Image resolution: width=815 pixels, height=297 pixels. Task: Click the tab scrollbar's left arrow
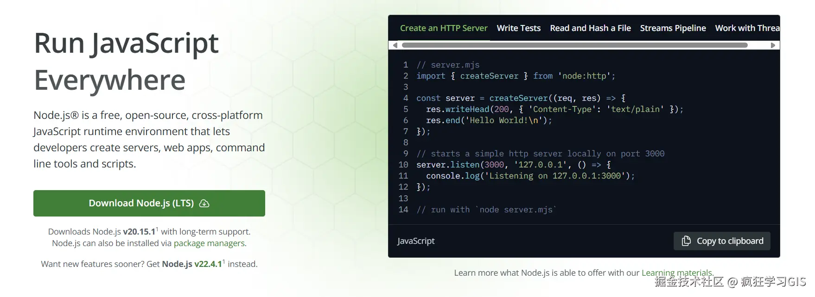tap(395, 45)
